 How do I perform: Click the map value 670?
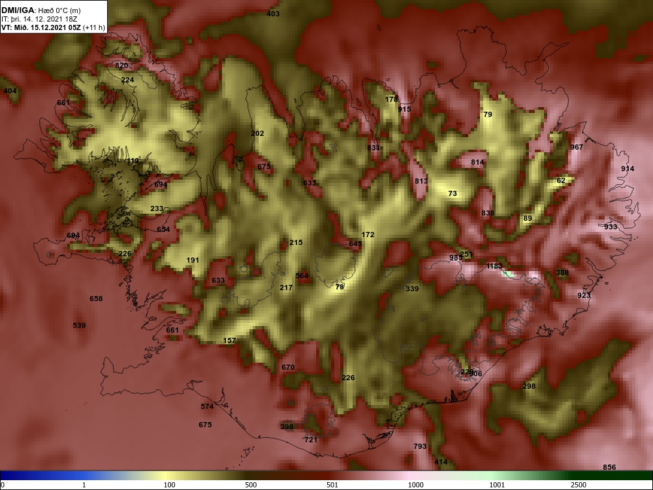(x=288, y=367)
